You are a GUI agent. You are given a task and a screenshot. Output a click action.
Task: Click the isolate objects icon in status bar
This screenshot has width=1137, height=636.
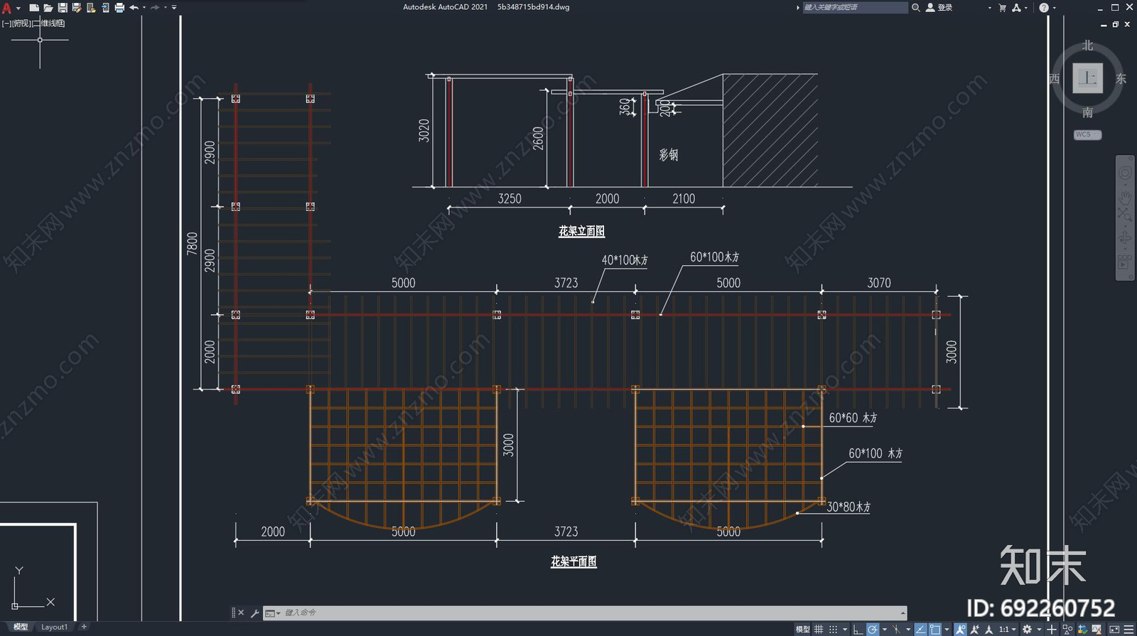[x=1067, y=630]
